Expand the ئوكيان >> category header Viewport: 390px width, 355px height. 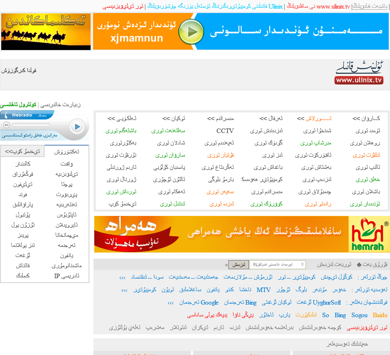tap(173, 118)
